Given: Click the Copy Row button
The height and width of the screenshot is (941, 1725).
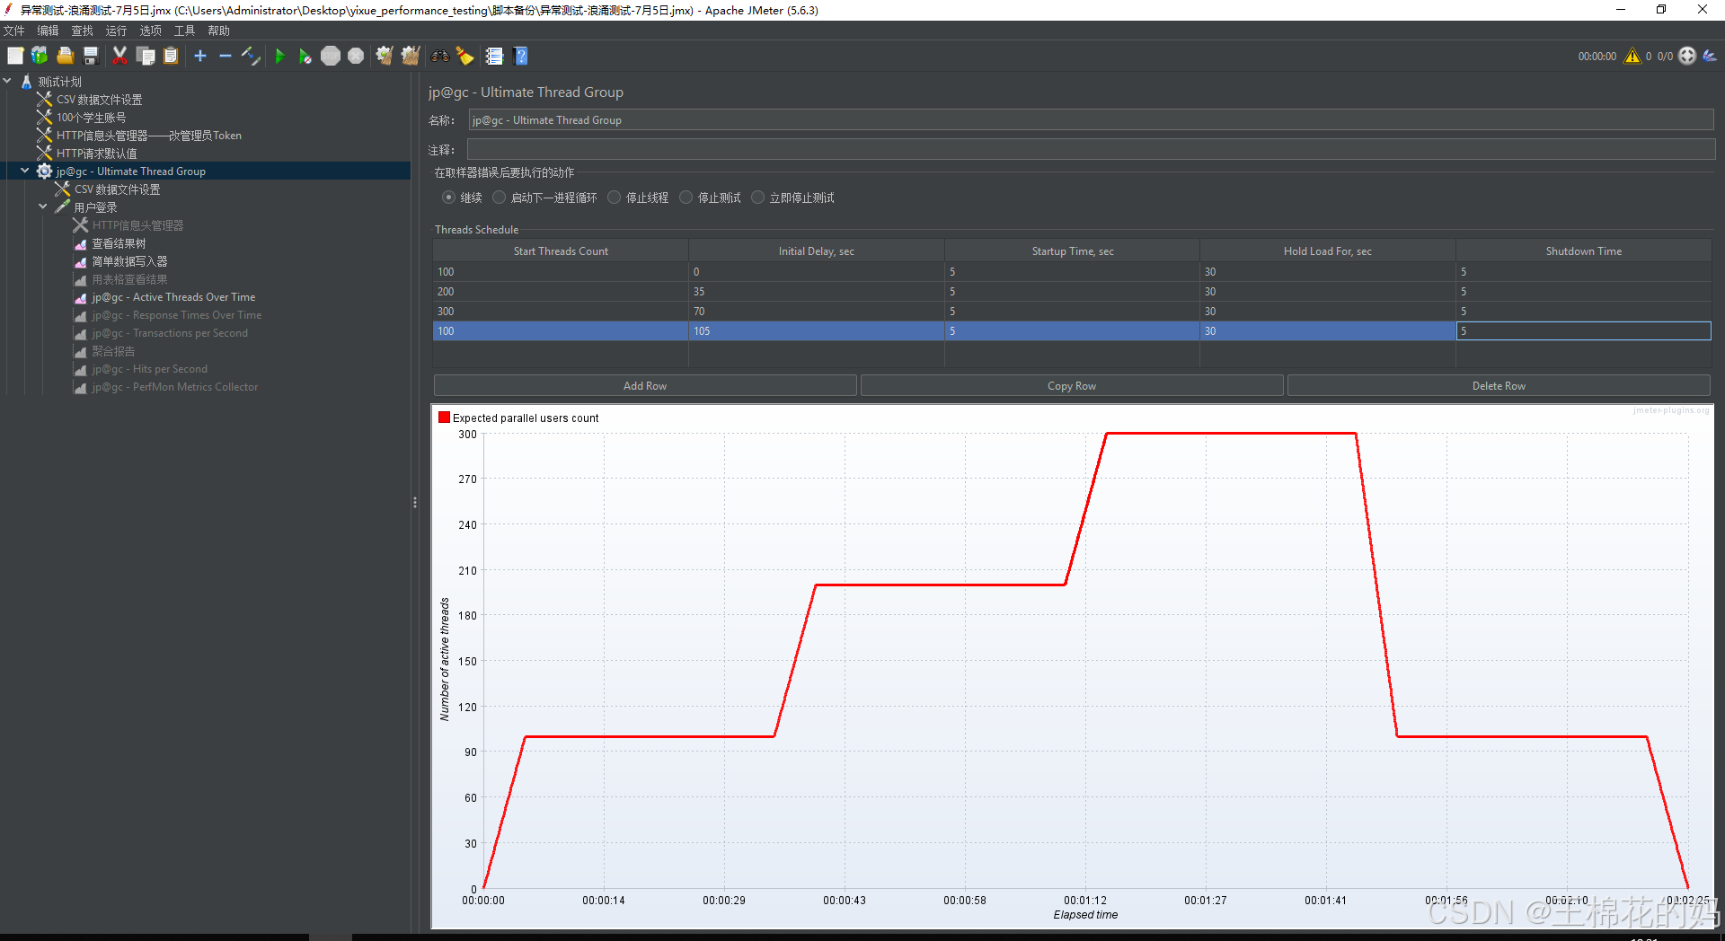Looking at the screenshot, I should tap(1072, 385).
